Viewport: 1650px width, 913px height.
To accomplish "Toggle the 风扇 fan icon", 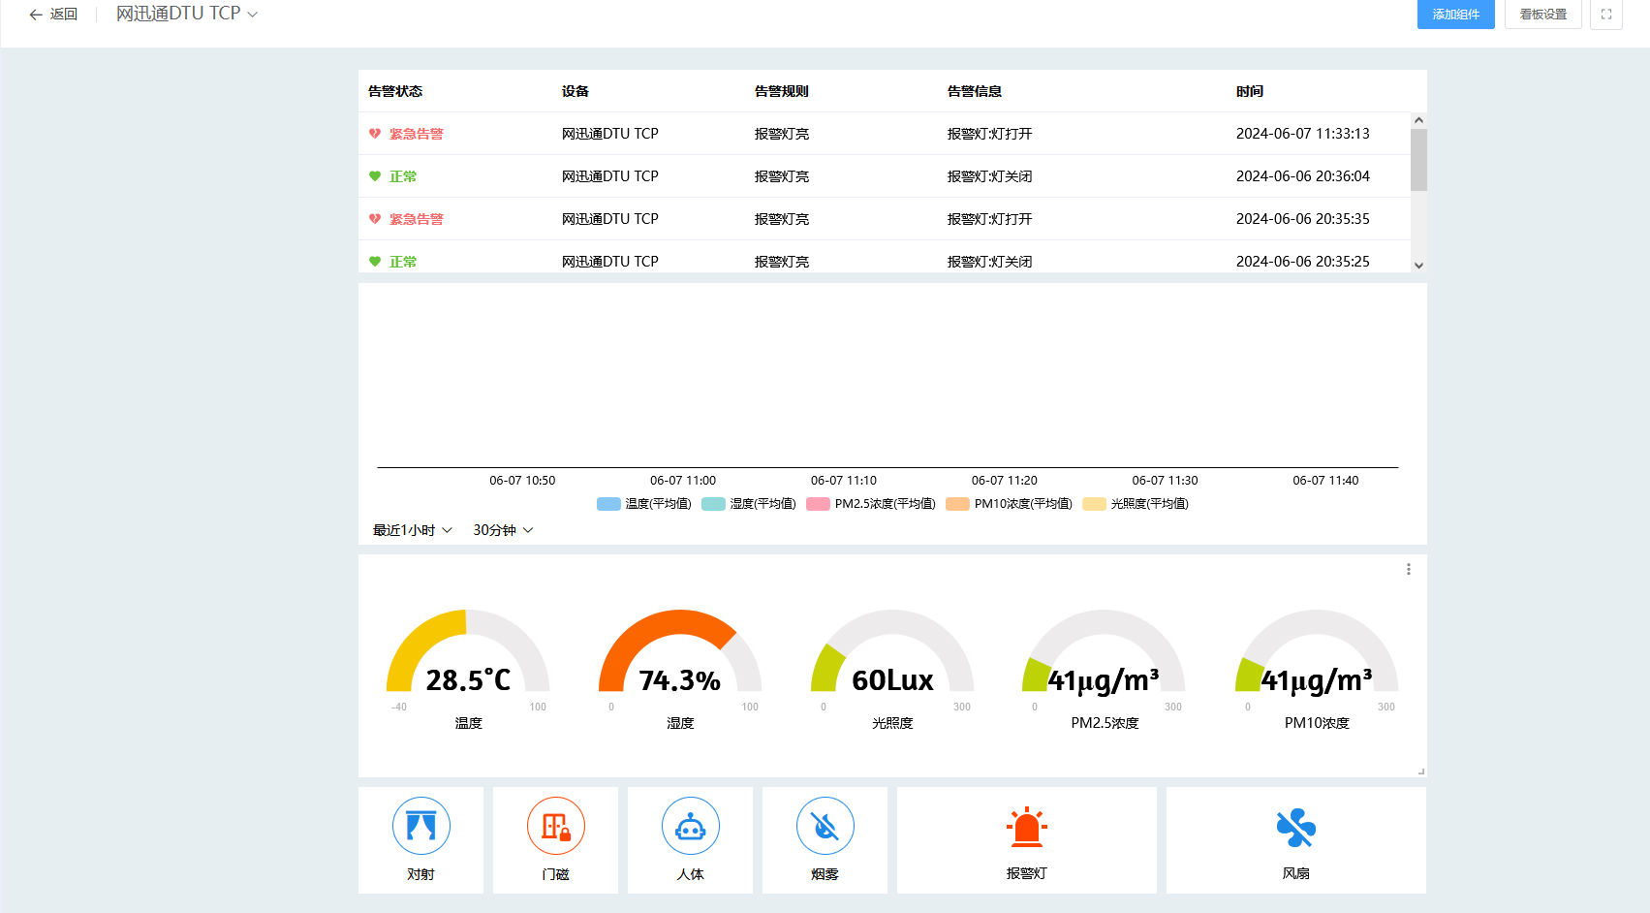I will [1295, 828].
